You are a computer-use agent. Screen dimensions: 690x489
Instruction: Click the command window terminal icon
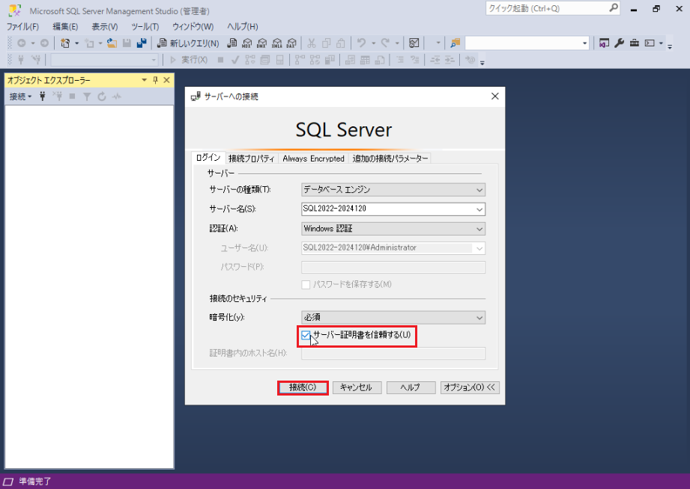point(650,43)
